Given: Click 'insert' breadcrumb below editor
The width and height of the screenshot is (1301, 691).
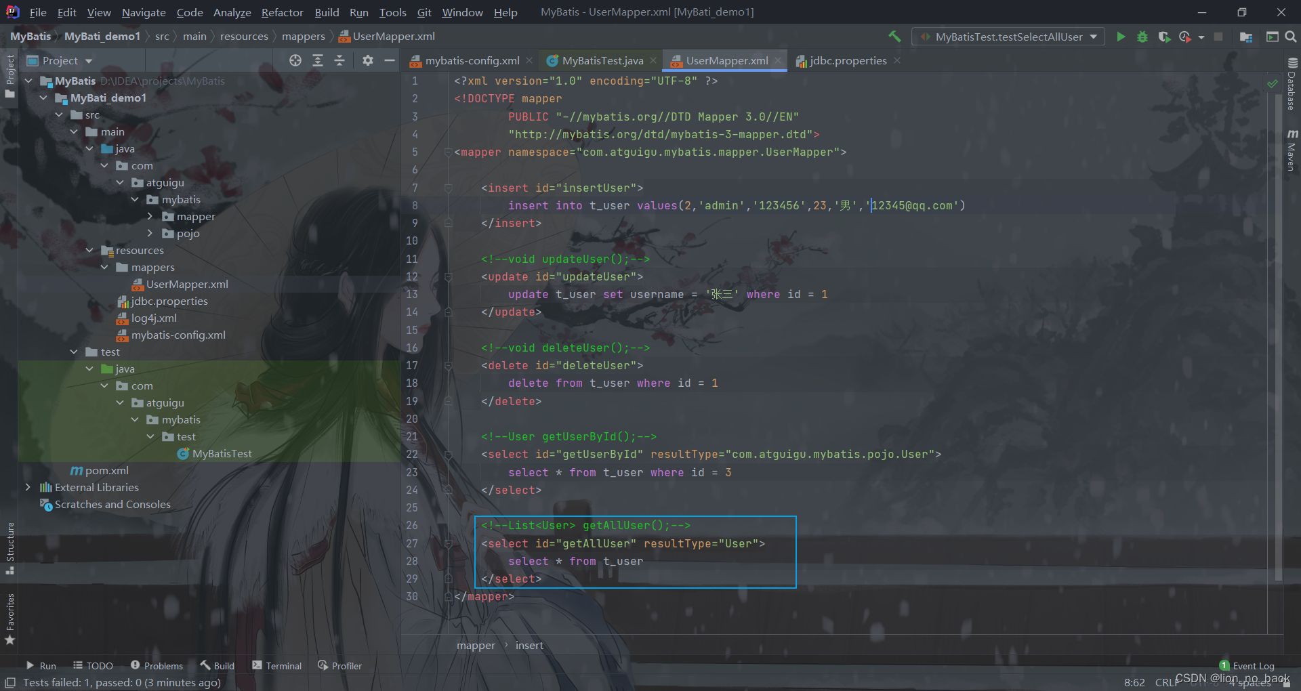Looking at the screenshot, I should click(529, 646).
